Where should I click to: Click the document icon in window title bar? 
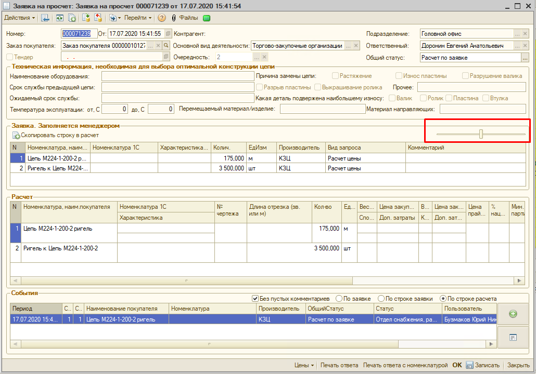[x=6, y=6]
